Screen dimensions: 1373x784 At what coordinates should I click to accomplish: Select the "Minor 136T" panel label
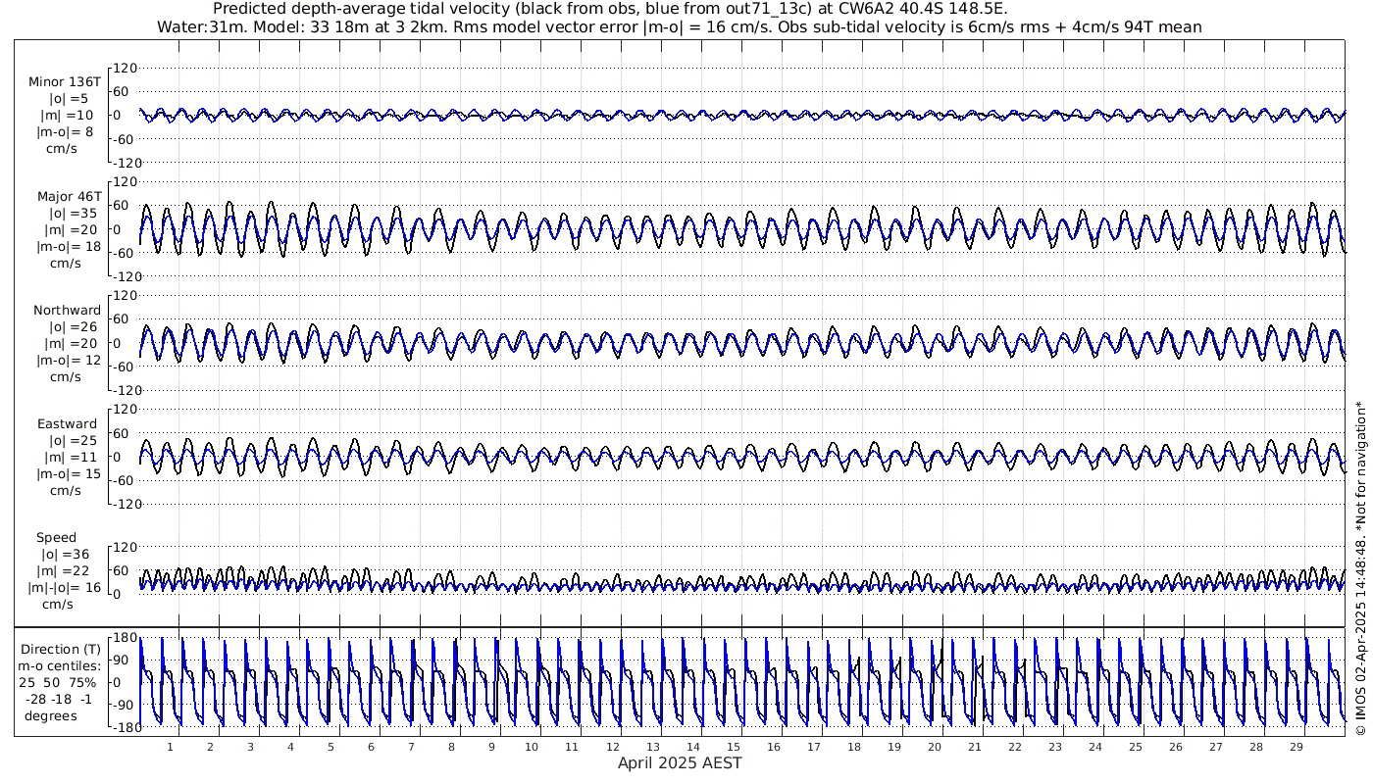tap(65, 82)
